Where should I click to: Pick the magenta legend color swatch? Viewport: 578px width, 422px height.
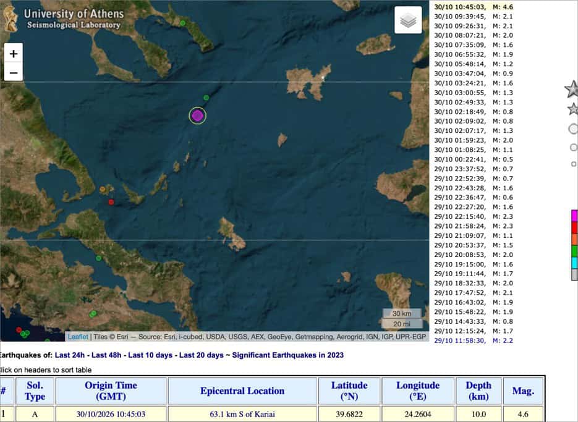(575, 216)
